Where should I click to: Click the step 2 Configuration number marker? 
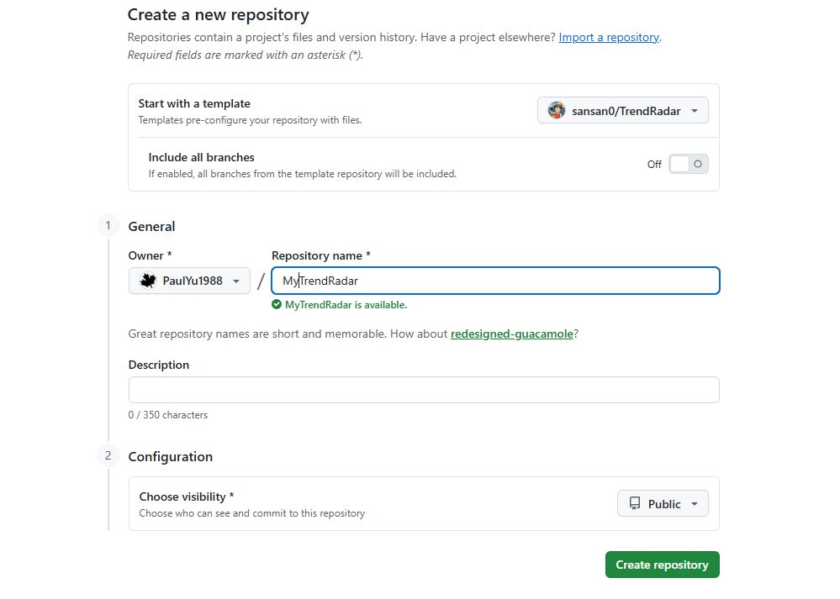[x=108, y=456]
